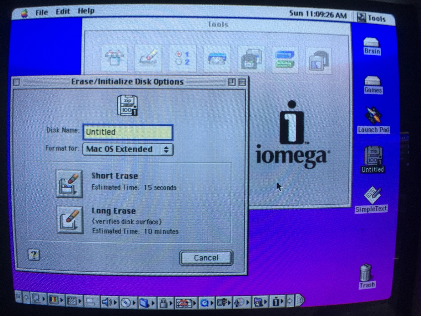Click the Short Erase button icon
421x316 pixels.
69,184
